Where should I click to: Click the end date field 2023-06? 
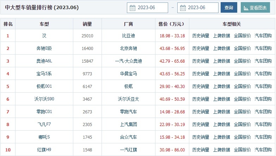pos(198,8)
